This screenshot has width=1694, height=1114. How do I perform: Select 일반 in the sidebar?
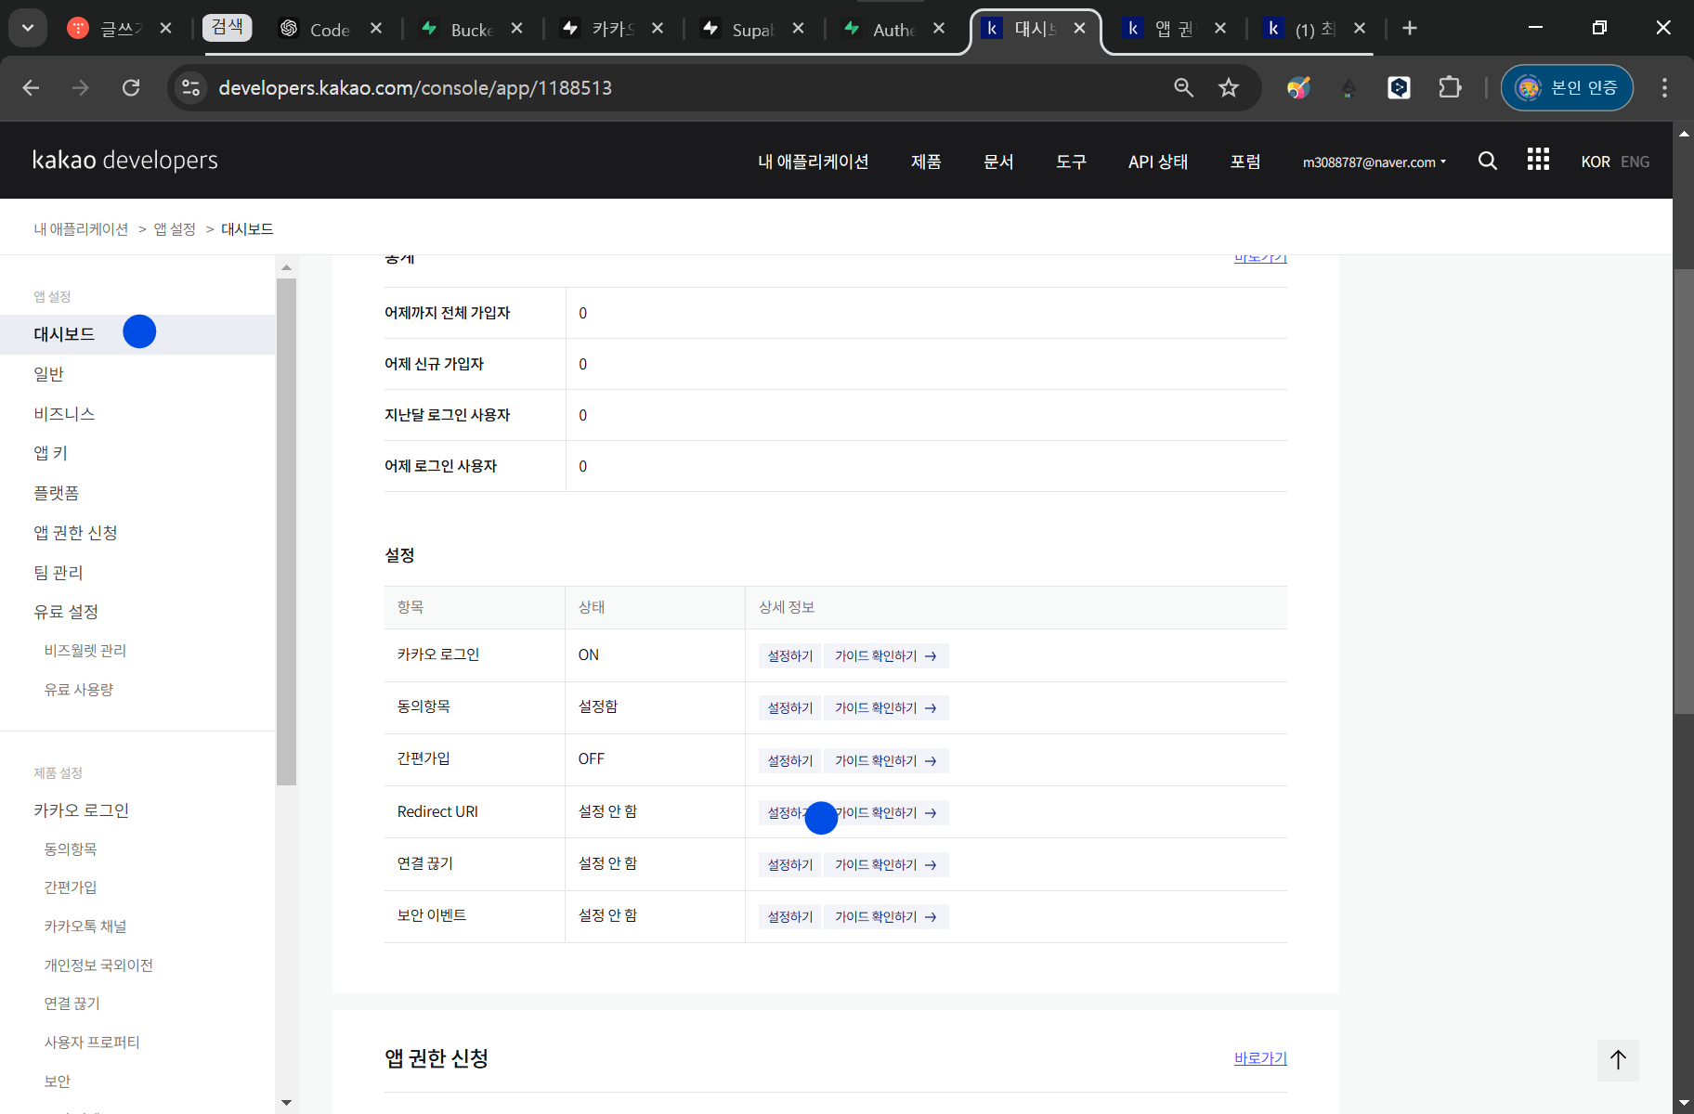coord(48,374)
